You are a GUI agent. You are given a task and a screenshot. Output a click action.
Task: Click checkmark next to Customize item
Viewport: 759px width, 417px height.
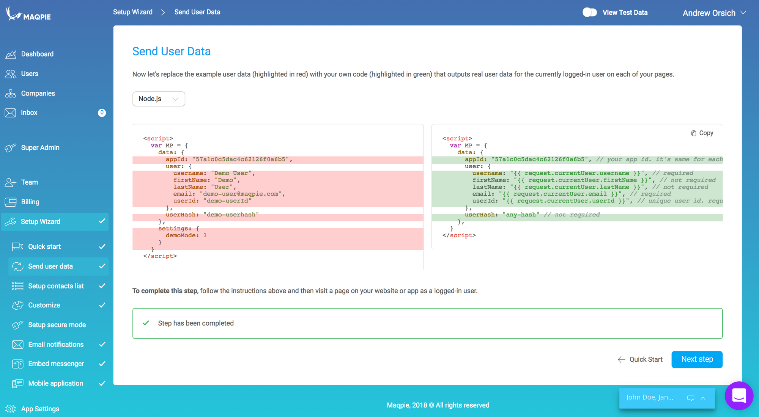click(x=102, y=305)
